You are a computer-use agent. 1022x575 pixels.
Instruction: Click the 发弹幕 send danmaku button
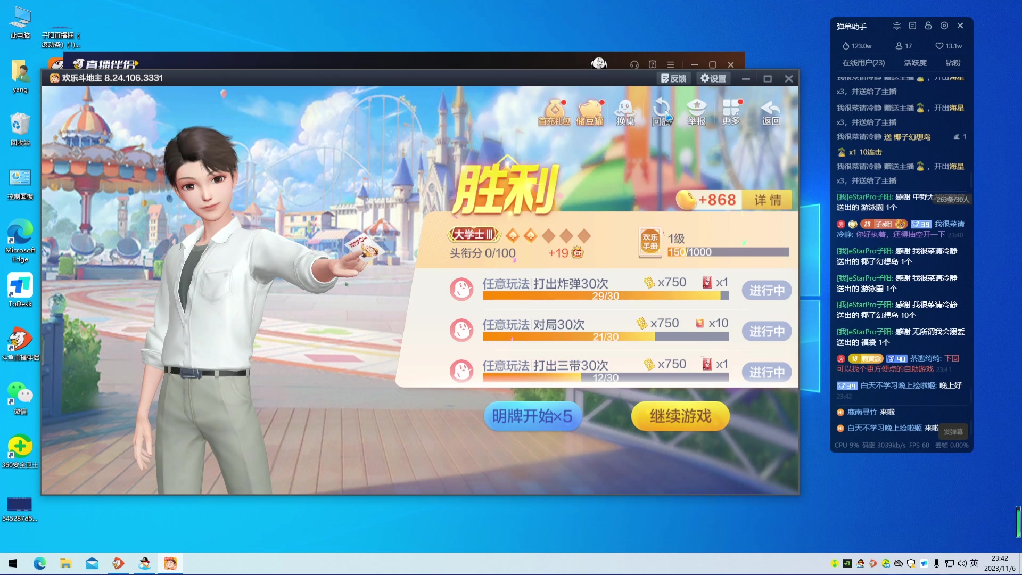tap(953, 432)
